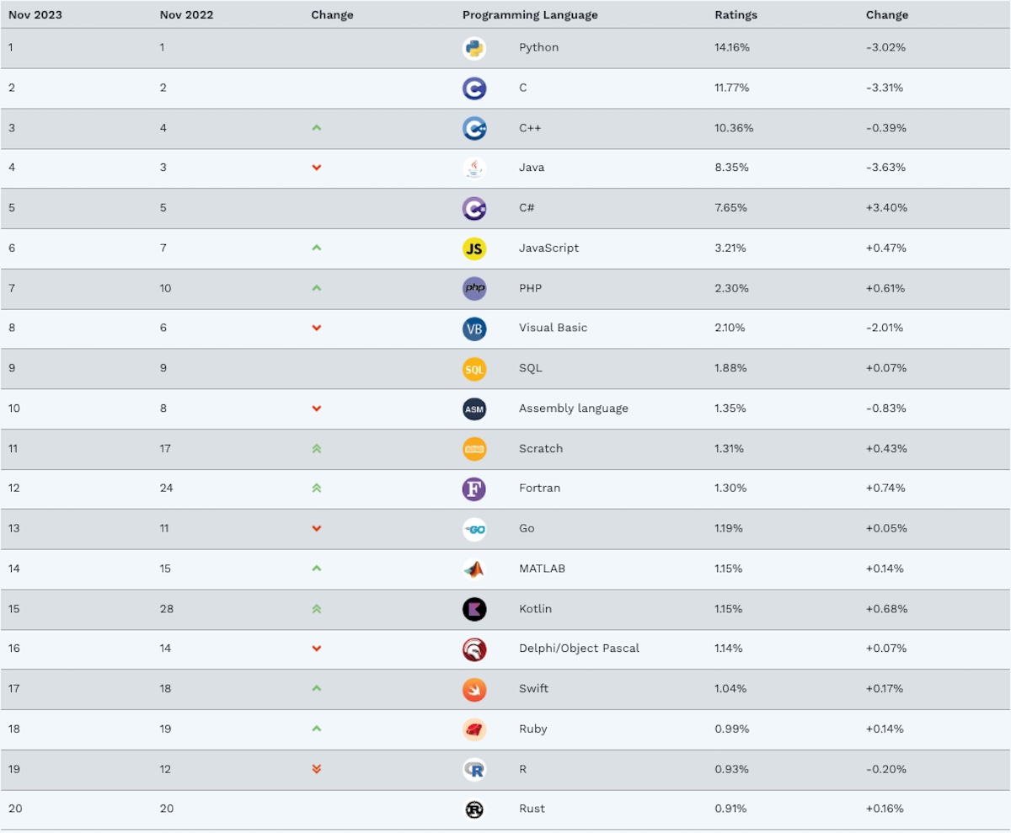Screen dimensions: 1011x833
Task: Click the Rust logo icon
Action: (474, 809)
